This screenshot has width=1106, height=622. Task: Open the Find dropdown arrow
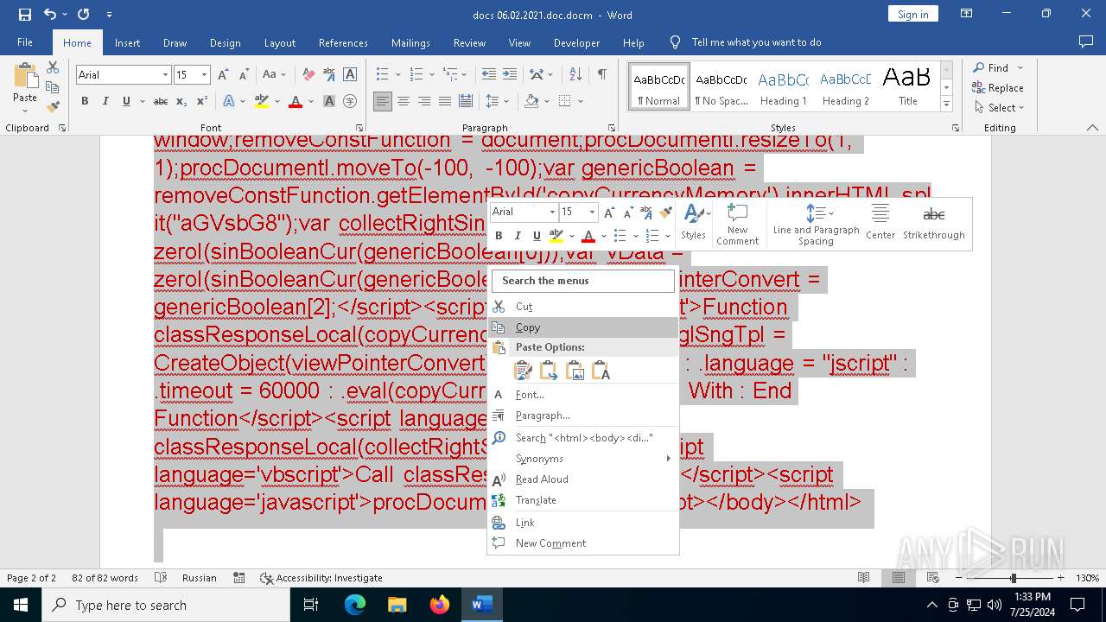pos(1020,67)
